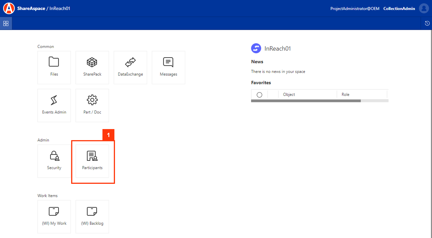Open the history panel via clock icon
The image size is (432, 238).
tap(427, 23)
